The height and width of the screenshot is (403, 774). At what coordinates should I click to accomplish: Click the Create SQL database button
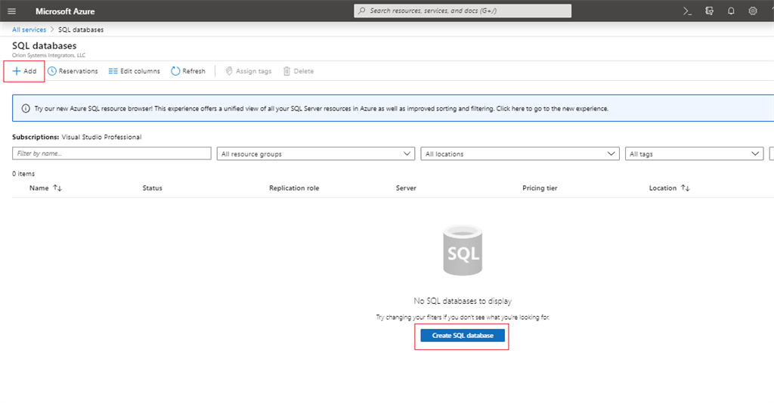(x=462, y=336)
